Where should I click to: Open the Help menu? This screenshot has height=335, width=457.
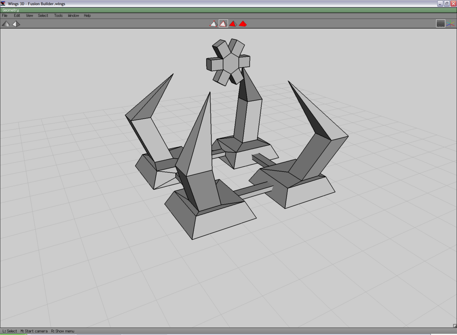[x=87, y=16]
